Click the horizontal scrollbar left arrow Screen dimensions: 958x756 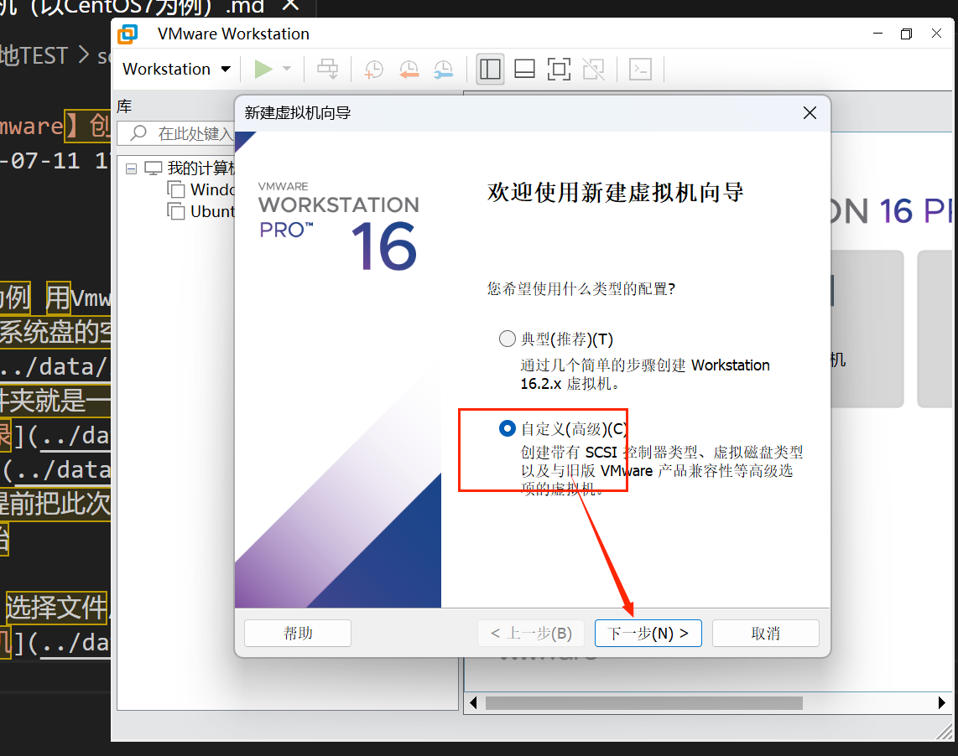tap(473, 703)
